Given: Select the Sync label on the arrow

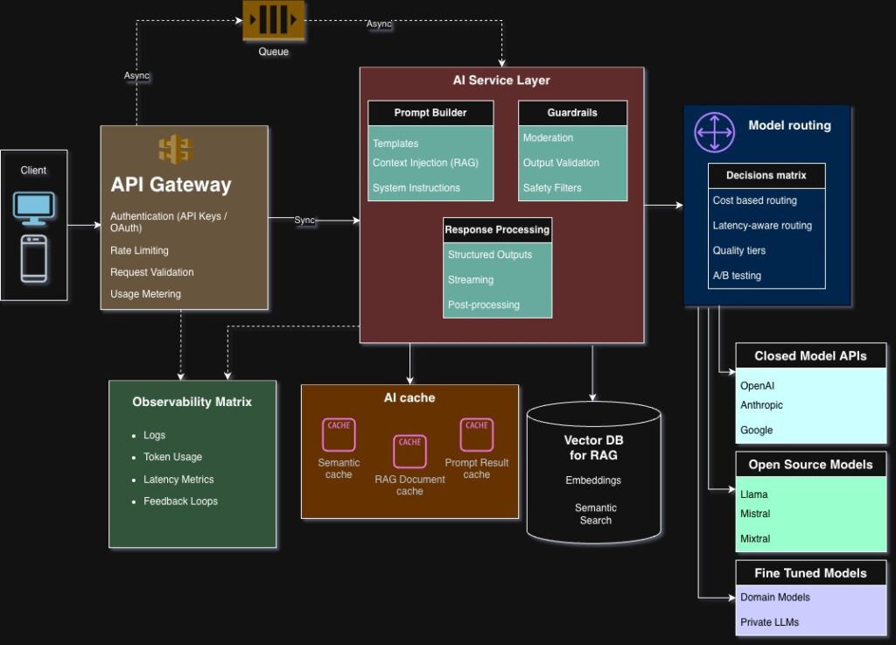Looking at the screenshot, I should pyautogui.click(x=304, y=221).
